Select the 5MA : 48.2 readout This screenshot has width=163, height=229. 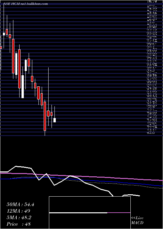(x=19, y=218)
